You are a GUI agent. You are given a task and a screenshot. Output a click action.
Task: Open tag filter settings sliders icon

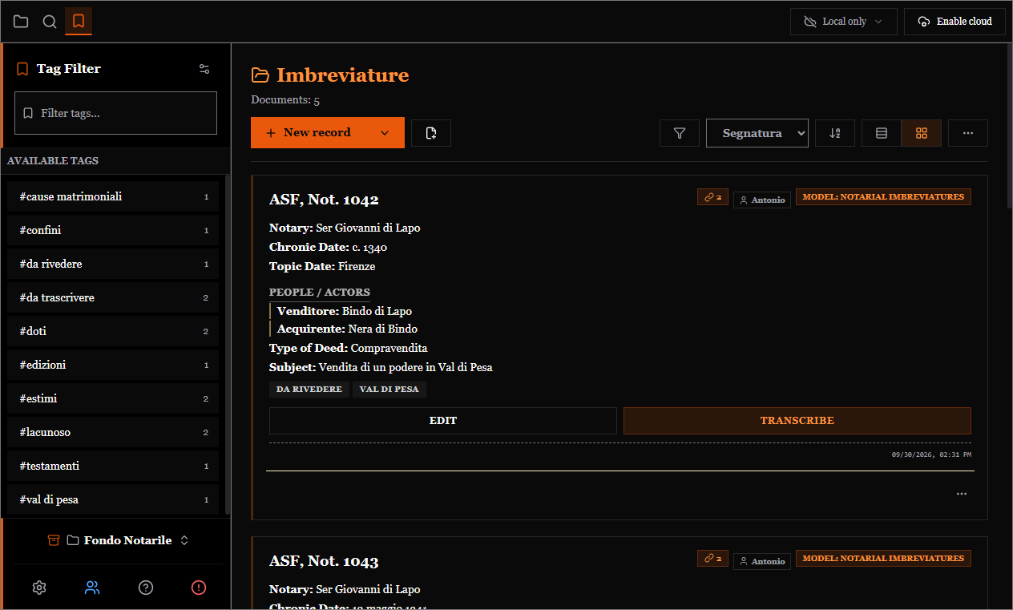204,69
